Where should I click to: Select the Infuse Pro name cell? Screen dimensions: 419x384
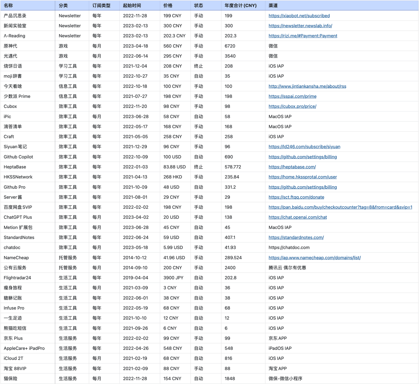tap(28, 308)
